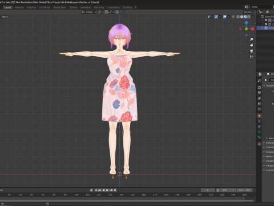This screenshot has width=274, height=206.
Task: Expand the Relations panel
Action: [269, 142]
